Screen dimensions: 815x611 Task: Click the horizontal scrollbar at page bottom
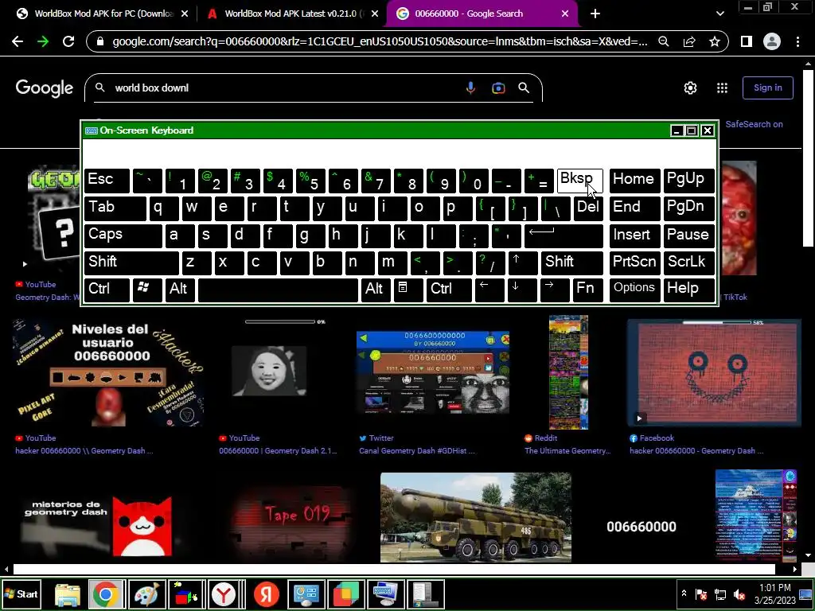pyautogui.click(x=394, y=569)
